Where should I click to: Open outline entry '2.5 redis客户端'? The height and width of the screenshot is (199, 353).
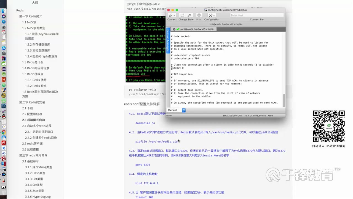[32, 143]
